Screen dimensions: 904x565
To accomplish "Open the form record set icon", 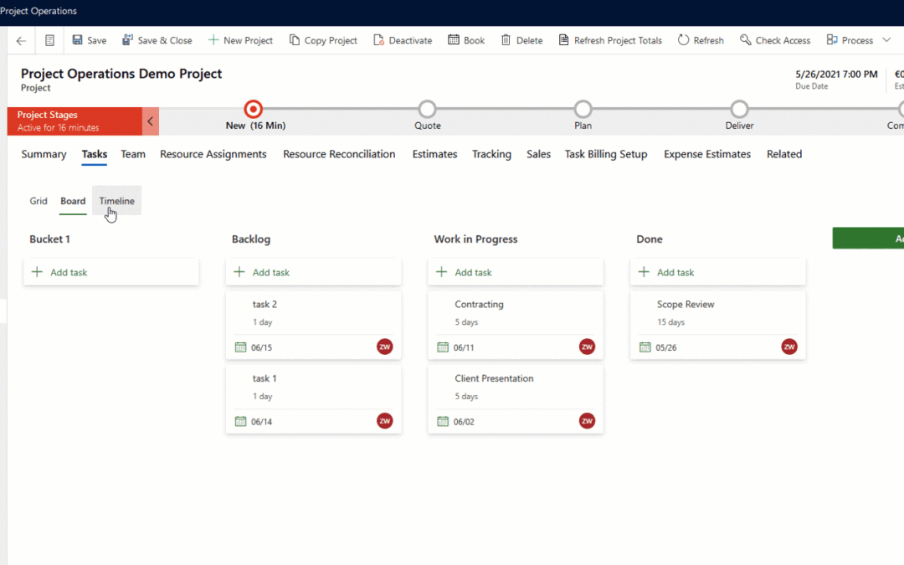I will (x=49, y=40).
